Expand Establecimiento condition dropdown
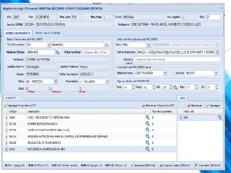This screenshot has width=231, height=173. pyautogui.click(x=165, y=73)
